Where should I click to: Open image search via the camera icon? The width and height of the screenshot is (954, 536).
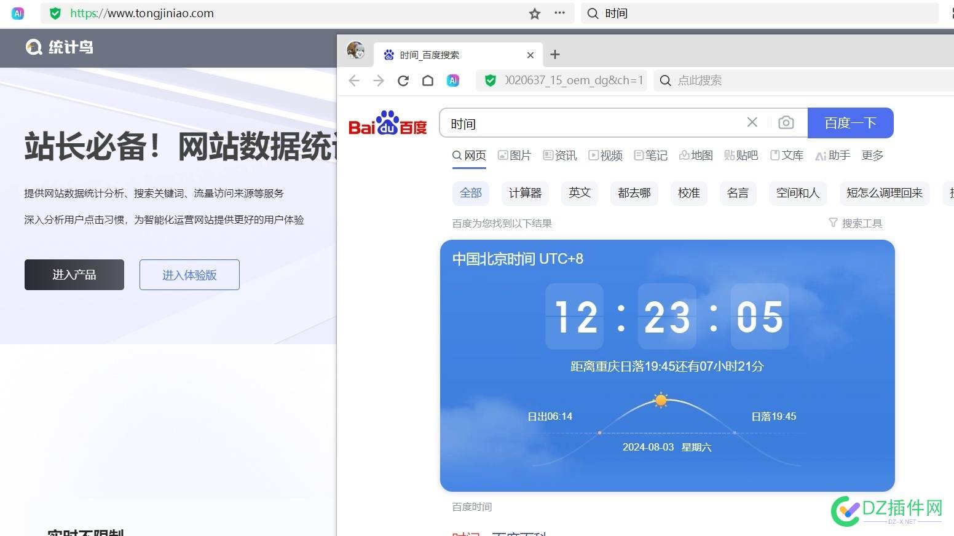[786, 123]
